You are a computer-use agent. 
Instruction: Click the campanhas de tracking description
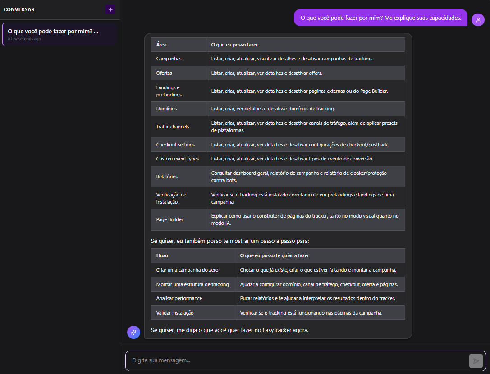coord(305,59)
